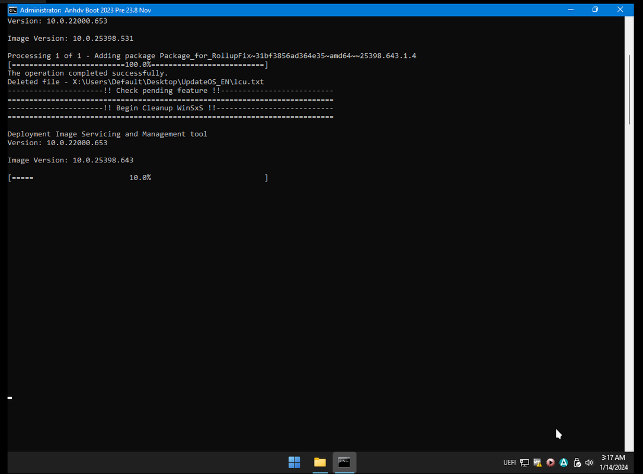Click 'Deployment Image Servicing and Management tool' text
Screen dimensions: 643x474
(x=107, y=134)
